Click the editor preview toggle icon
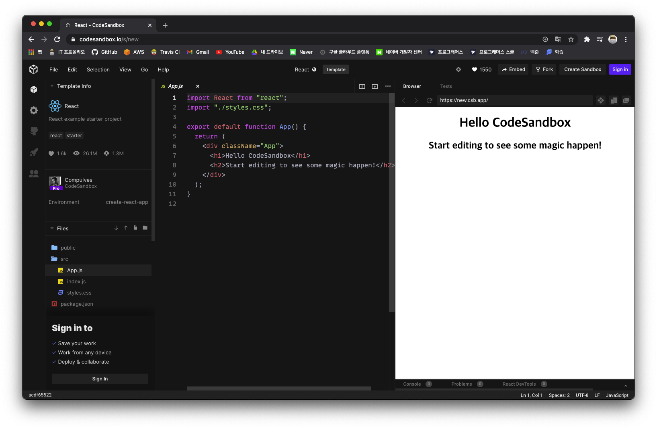657x429 pixels. click(x=375, y=86)
